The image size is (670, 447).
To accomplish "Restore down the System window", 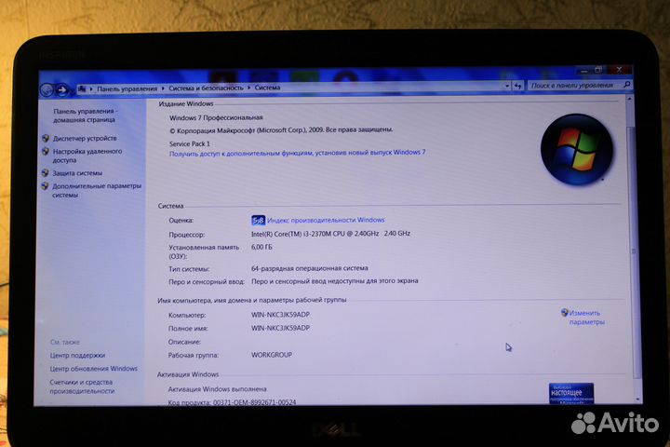I will click(598, 70).
